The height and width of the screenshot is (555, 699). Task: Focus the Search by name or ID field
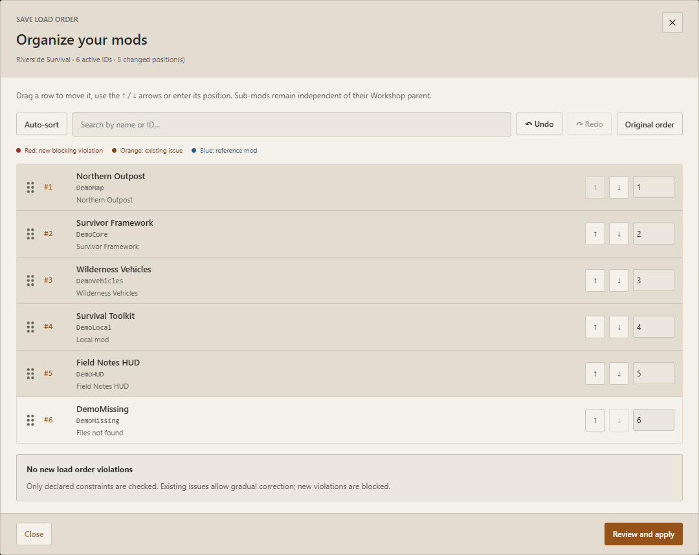[291, 124]
